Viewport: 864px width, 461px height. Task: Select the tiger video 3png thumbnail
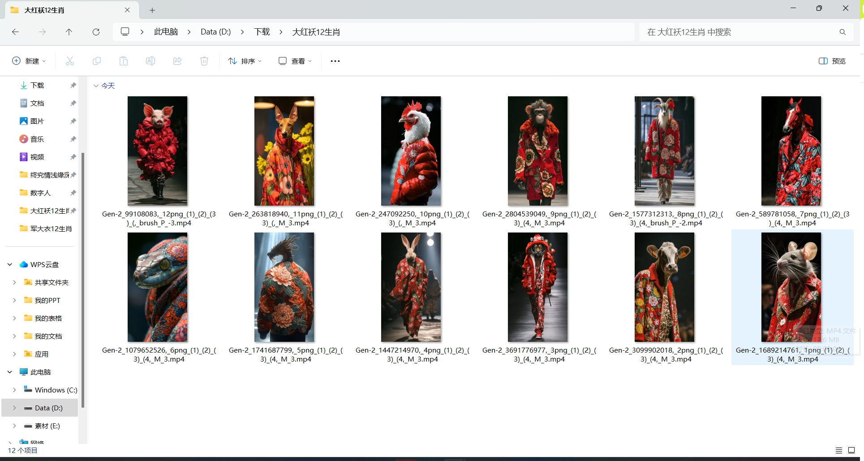[537, 287]
